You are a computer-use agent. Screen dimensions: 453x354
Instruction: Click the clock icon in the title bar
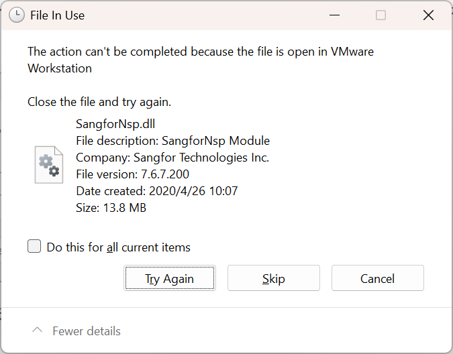click(17, 15)
